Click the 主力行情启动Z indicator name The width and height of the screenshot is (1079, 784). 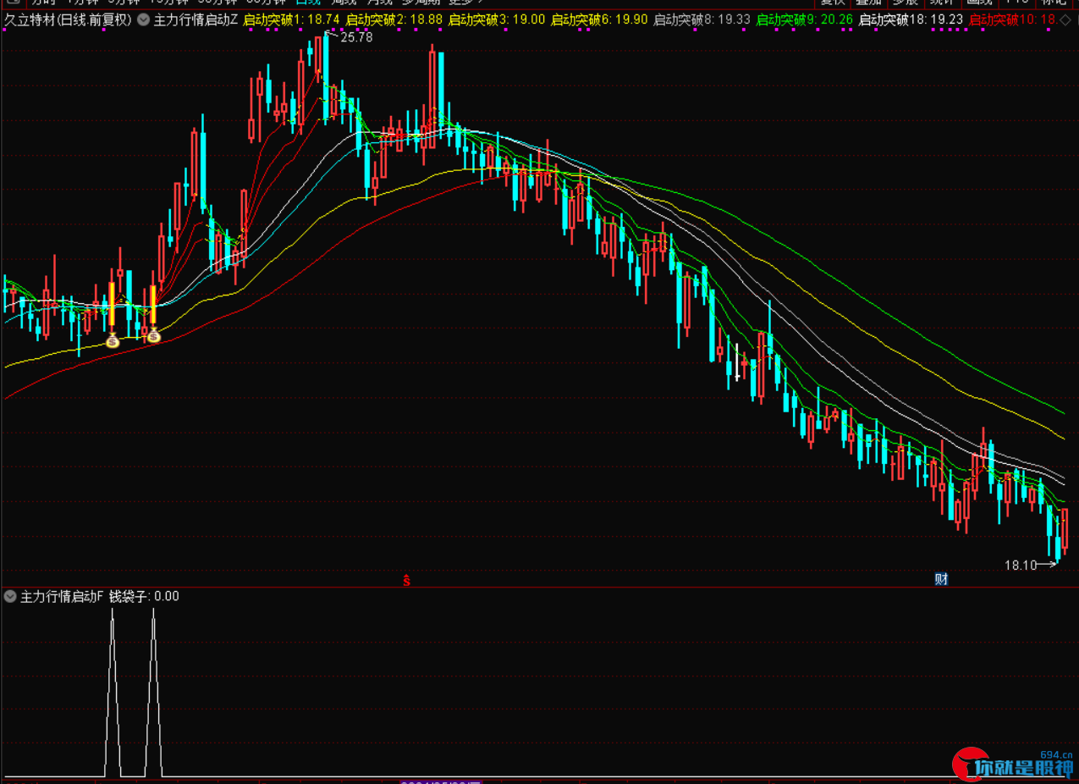(195, 20)
